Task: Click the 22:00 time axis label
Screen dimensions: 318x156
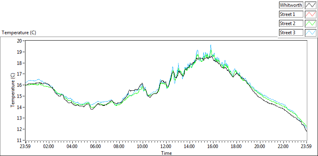Action: click(x=283, y=146)
